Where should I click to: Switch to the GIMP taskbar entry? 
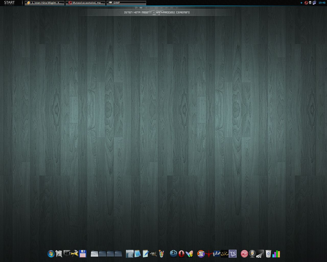126,3
